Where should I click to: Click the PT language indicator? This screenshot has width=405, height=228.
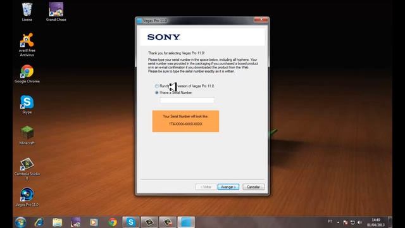330,221
